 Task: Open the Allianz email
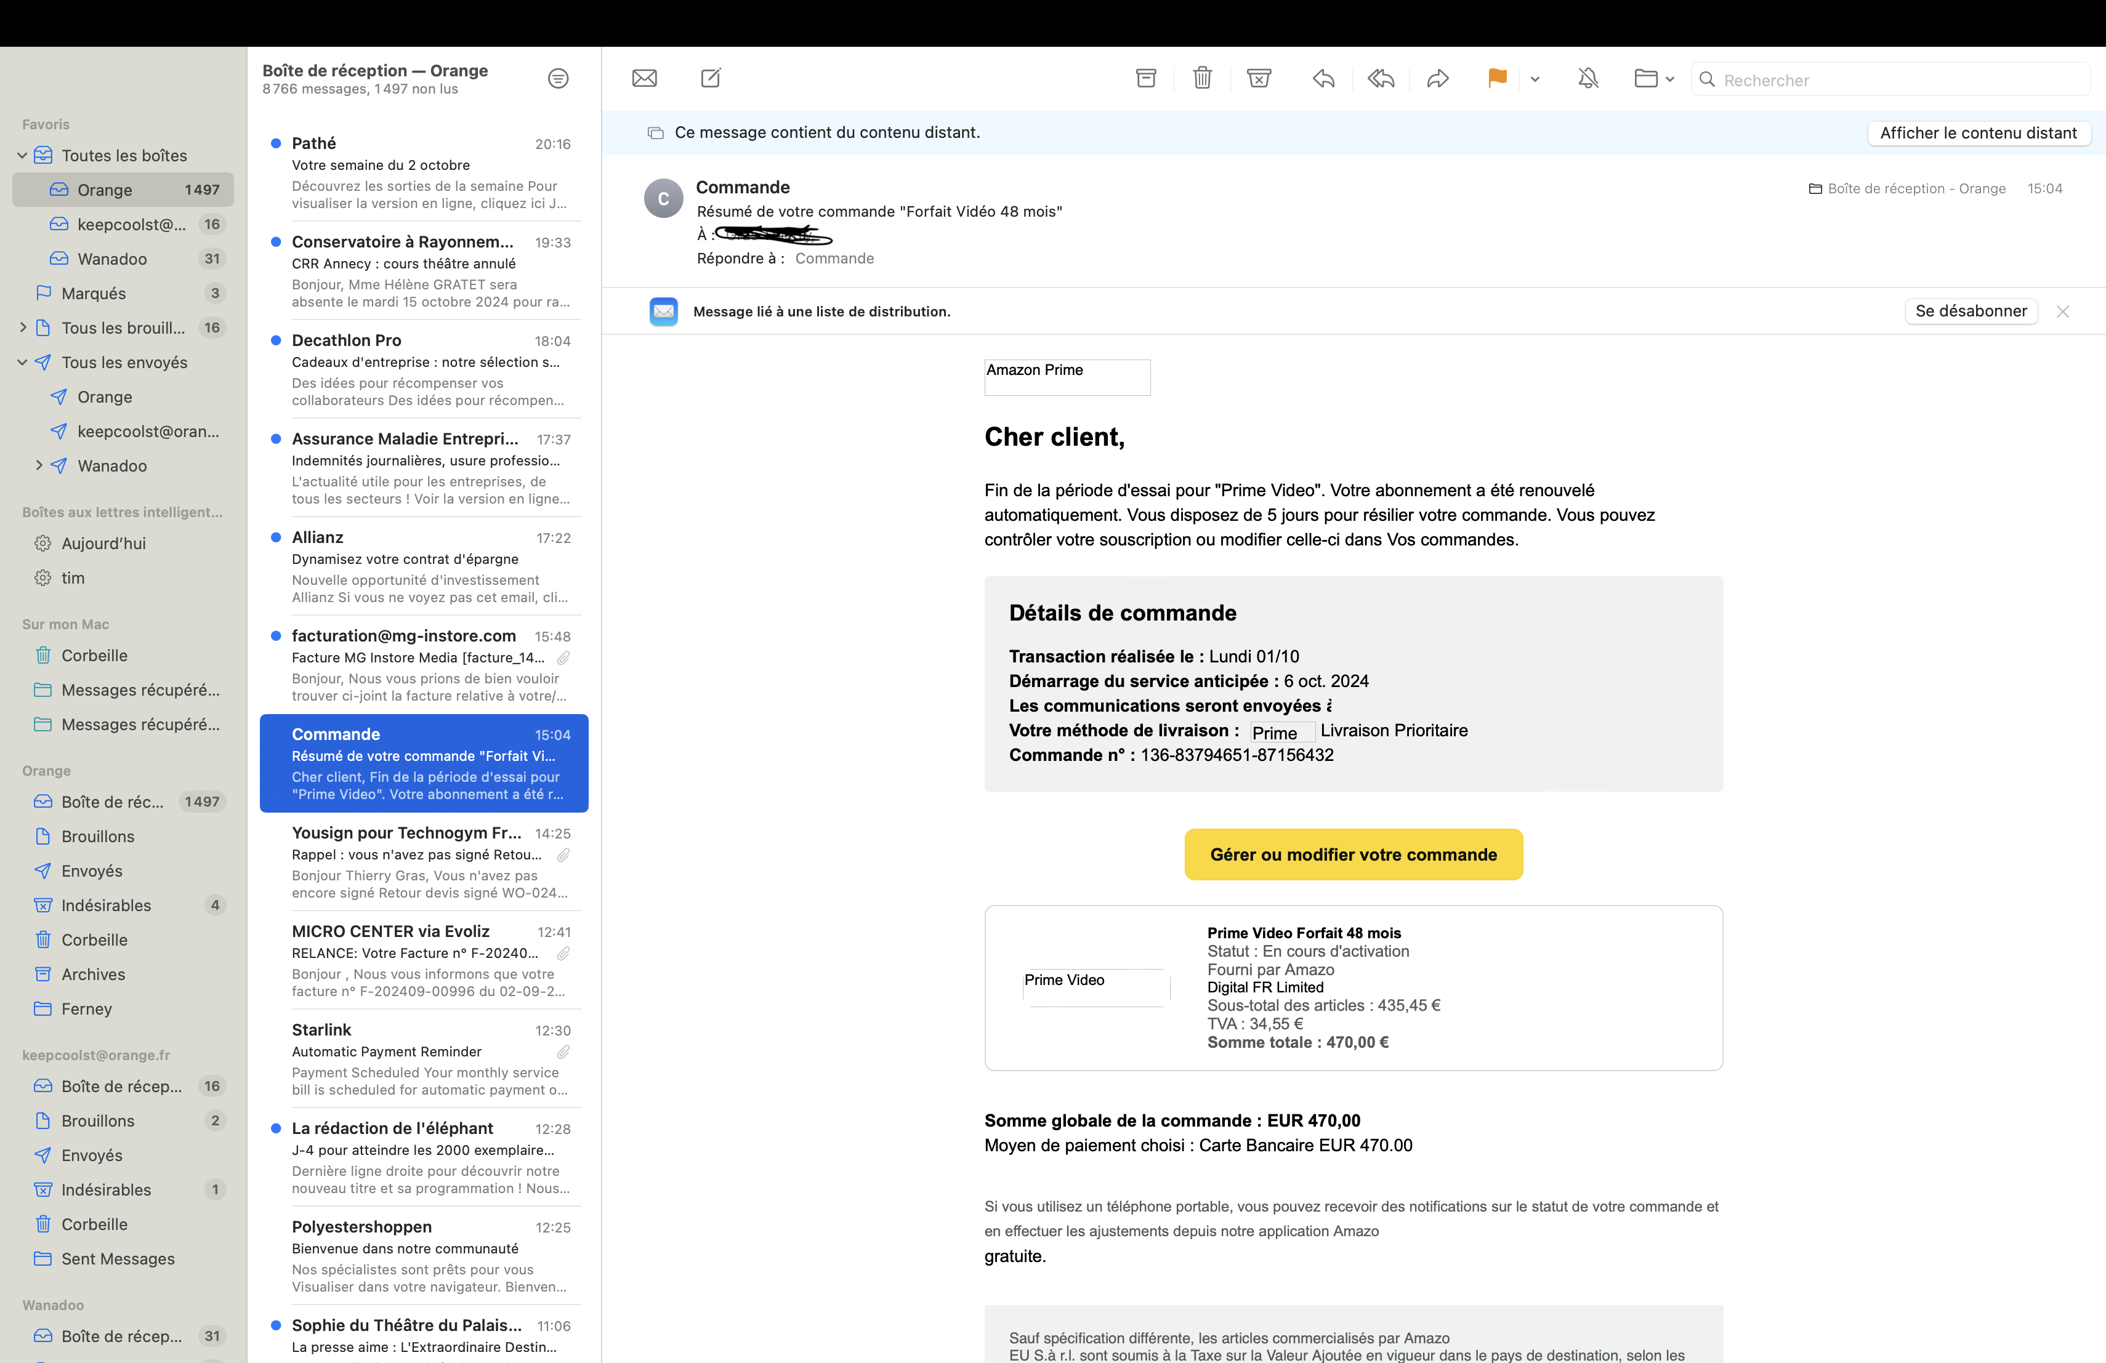click(424, 567)
